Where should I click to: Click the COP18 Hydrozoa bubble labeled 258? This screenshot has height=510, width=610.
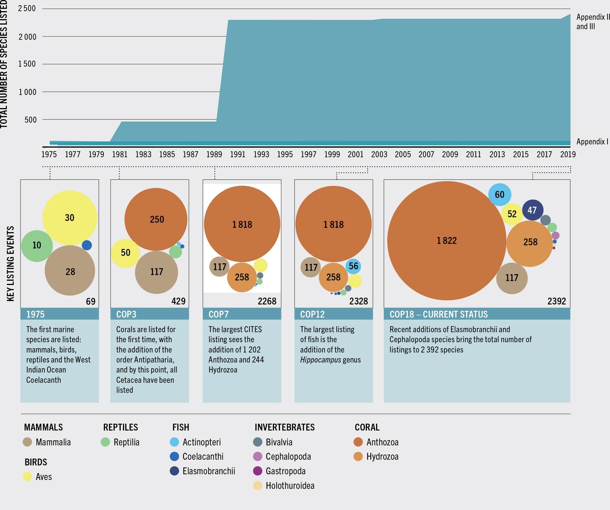click(530, 243)
